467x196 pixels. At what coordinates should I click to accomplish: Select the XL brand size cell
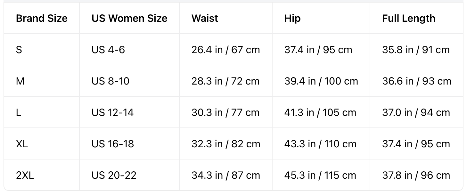22,144
